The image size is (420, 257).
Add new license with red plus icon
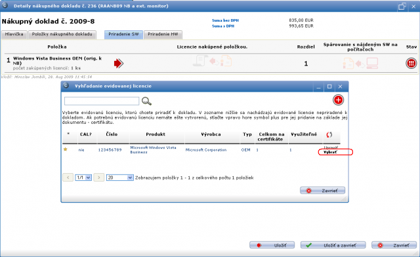click(339, 100)
